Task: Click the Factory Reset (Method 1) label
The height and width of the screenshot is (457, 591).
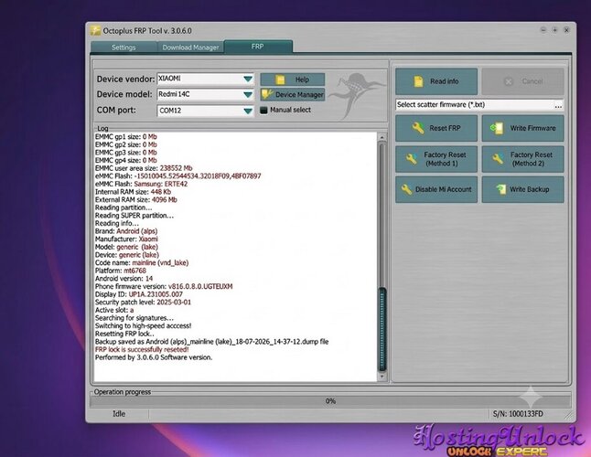Action: click(x=445, y=159)
